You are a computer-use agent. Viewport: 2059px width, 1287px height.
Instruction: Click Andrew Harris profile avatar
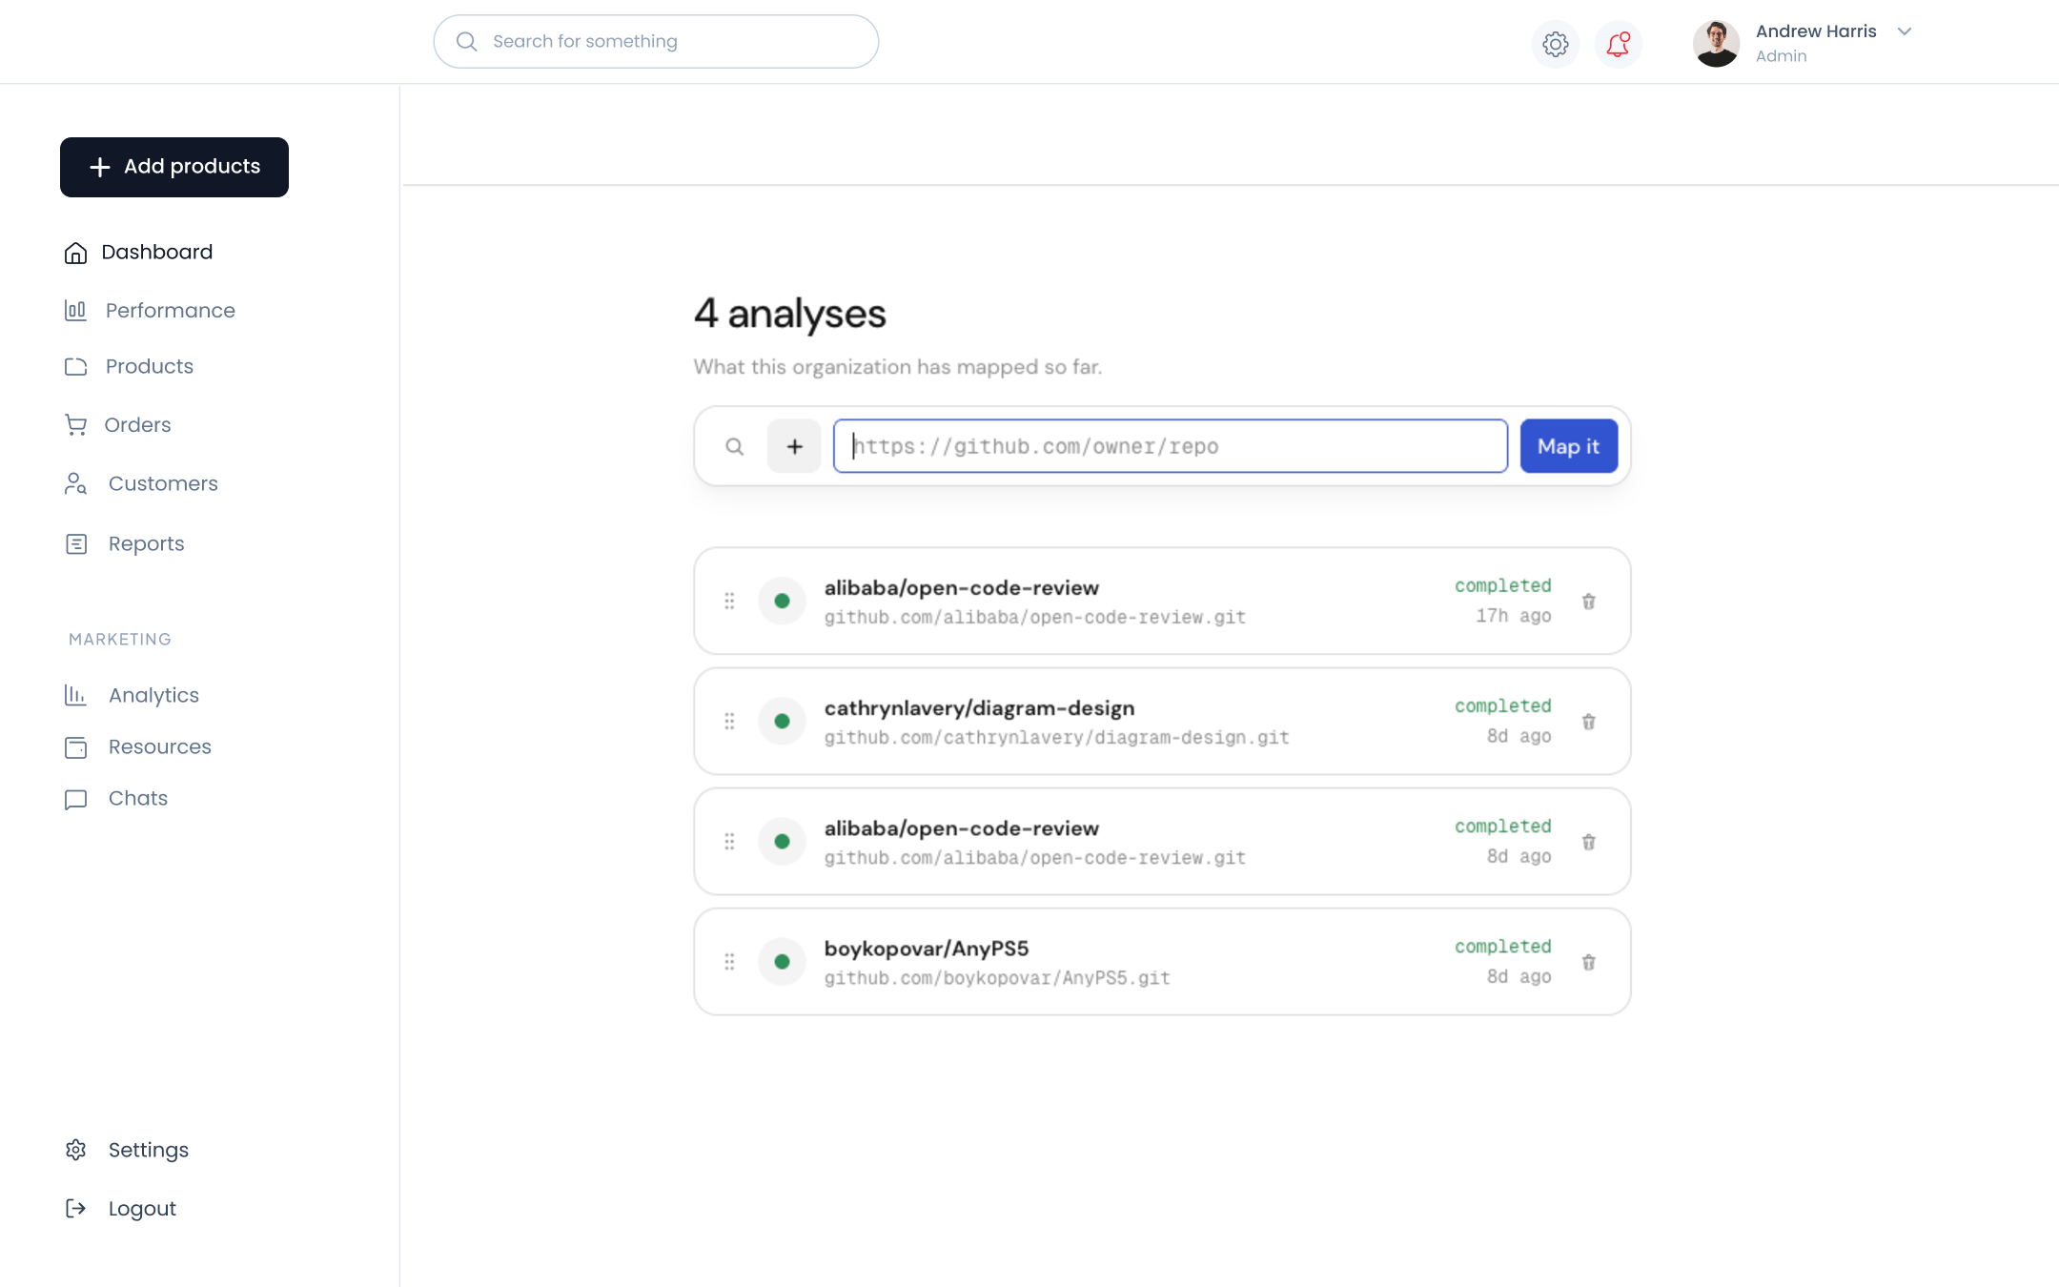1716,44
